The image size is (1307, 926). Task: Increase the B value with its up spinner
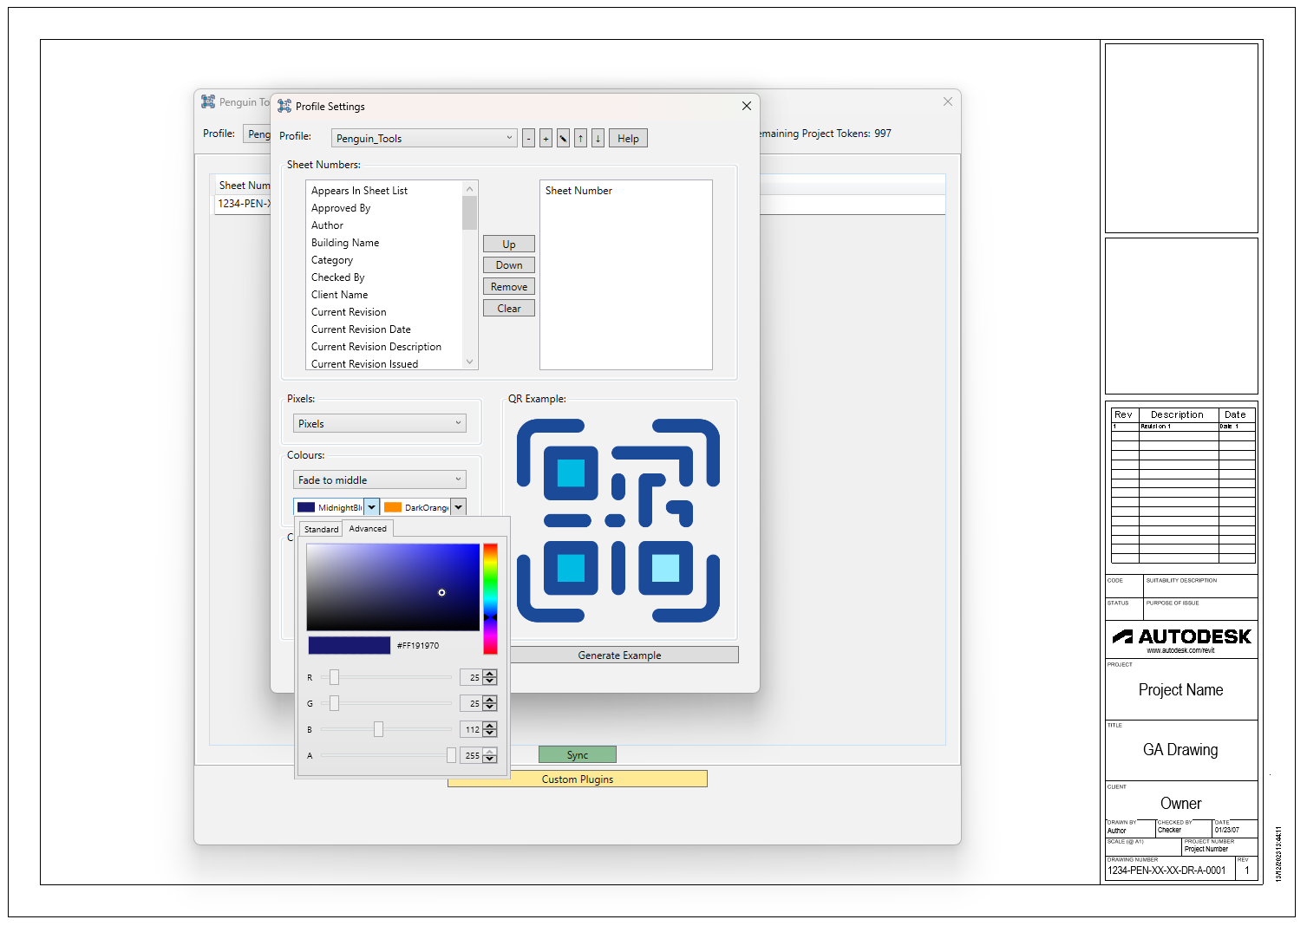coord(490,726)
